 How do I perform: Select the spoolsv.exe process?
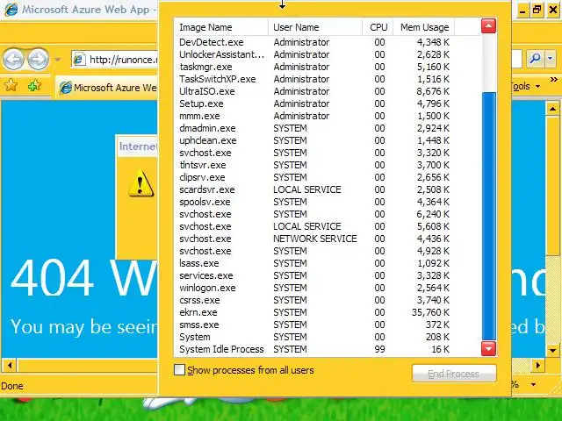pos(314,202)
